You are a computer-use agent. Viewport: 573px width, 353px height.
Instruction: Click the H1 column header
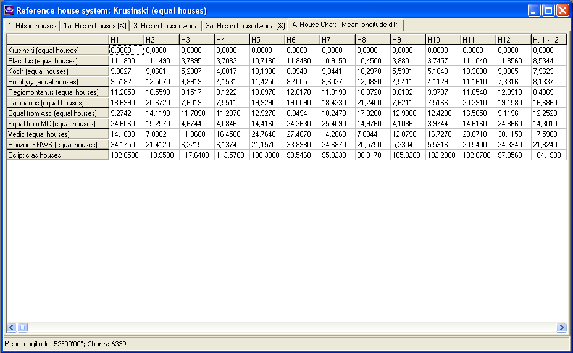(127, 39)
